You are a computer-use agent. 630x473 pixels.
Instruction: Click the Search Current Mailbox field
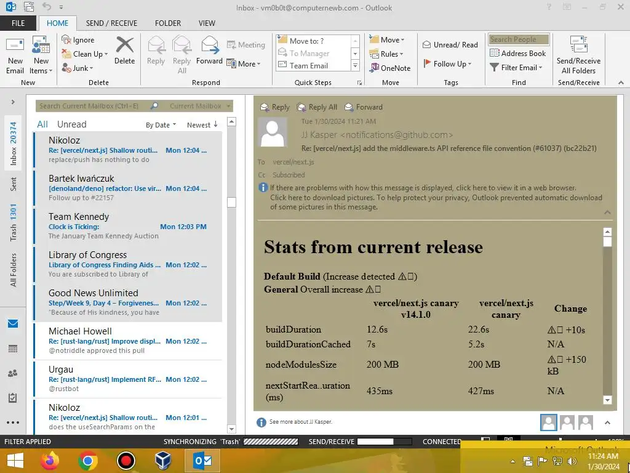(94, 106)
